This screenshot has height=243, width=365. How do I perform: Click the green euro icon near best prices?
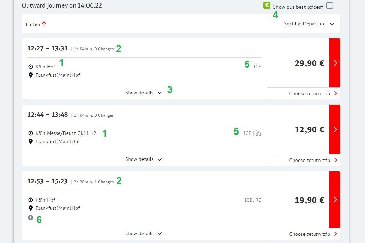(266, 5)
